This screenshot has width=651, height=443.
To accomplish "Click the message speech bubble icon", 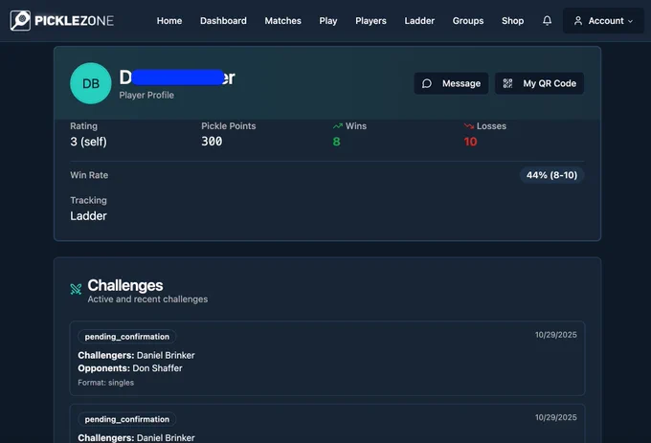I will click(427, 83).
